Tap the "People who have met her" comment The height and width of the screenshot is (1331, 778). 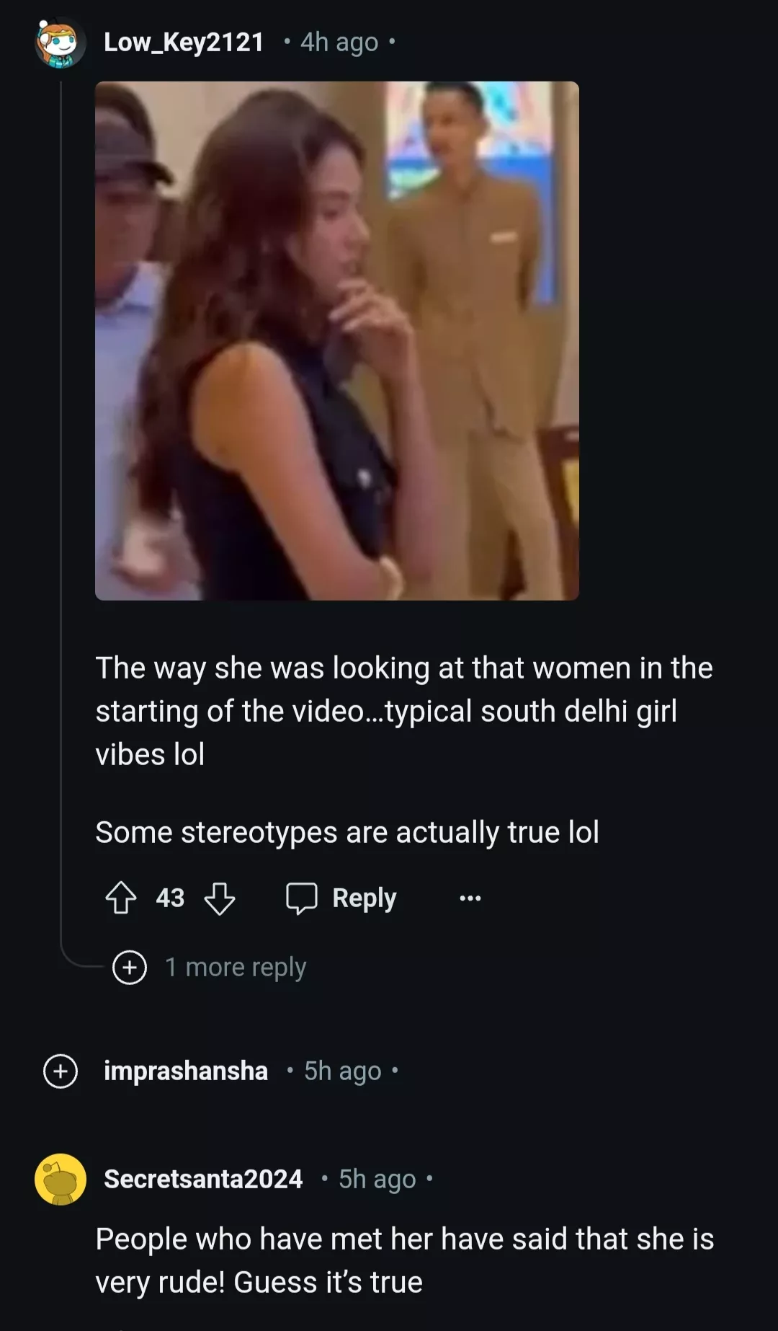pyautogui.click(x=404, y=1260)
